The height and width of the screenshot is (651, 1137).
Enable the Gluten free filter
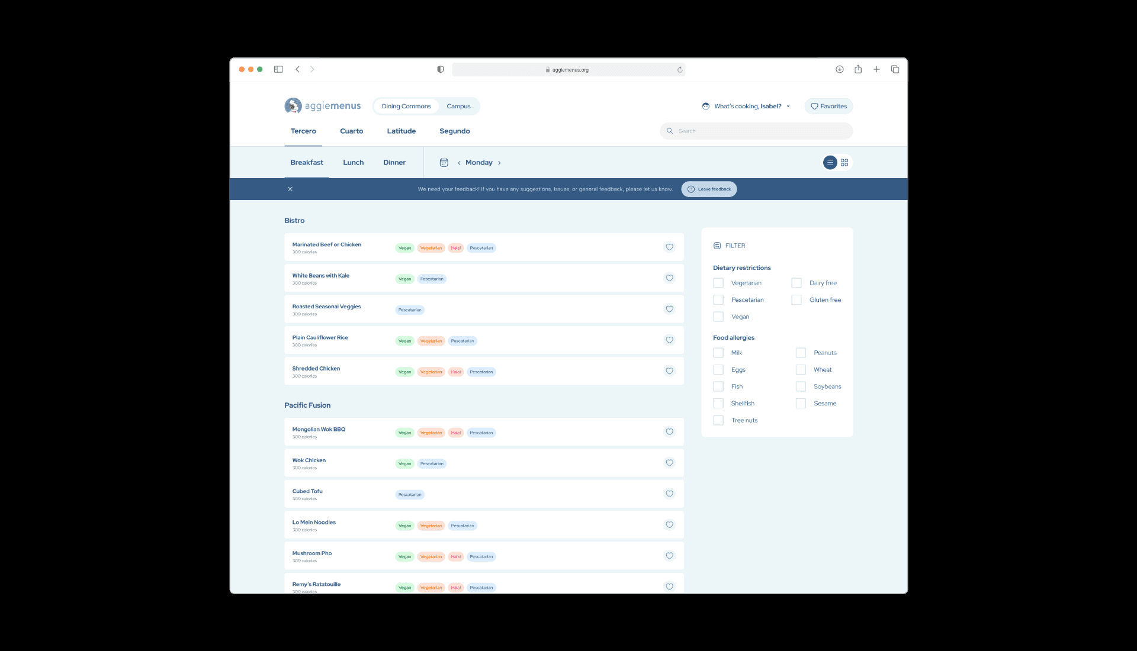tap(796, 300)
